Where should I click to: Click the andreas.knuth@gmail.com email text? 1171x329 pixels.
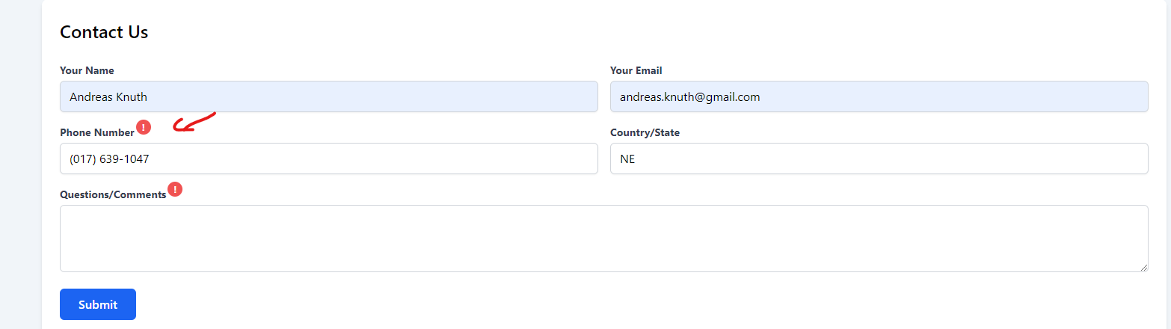(x=689, y=96)
